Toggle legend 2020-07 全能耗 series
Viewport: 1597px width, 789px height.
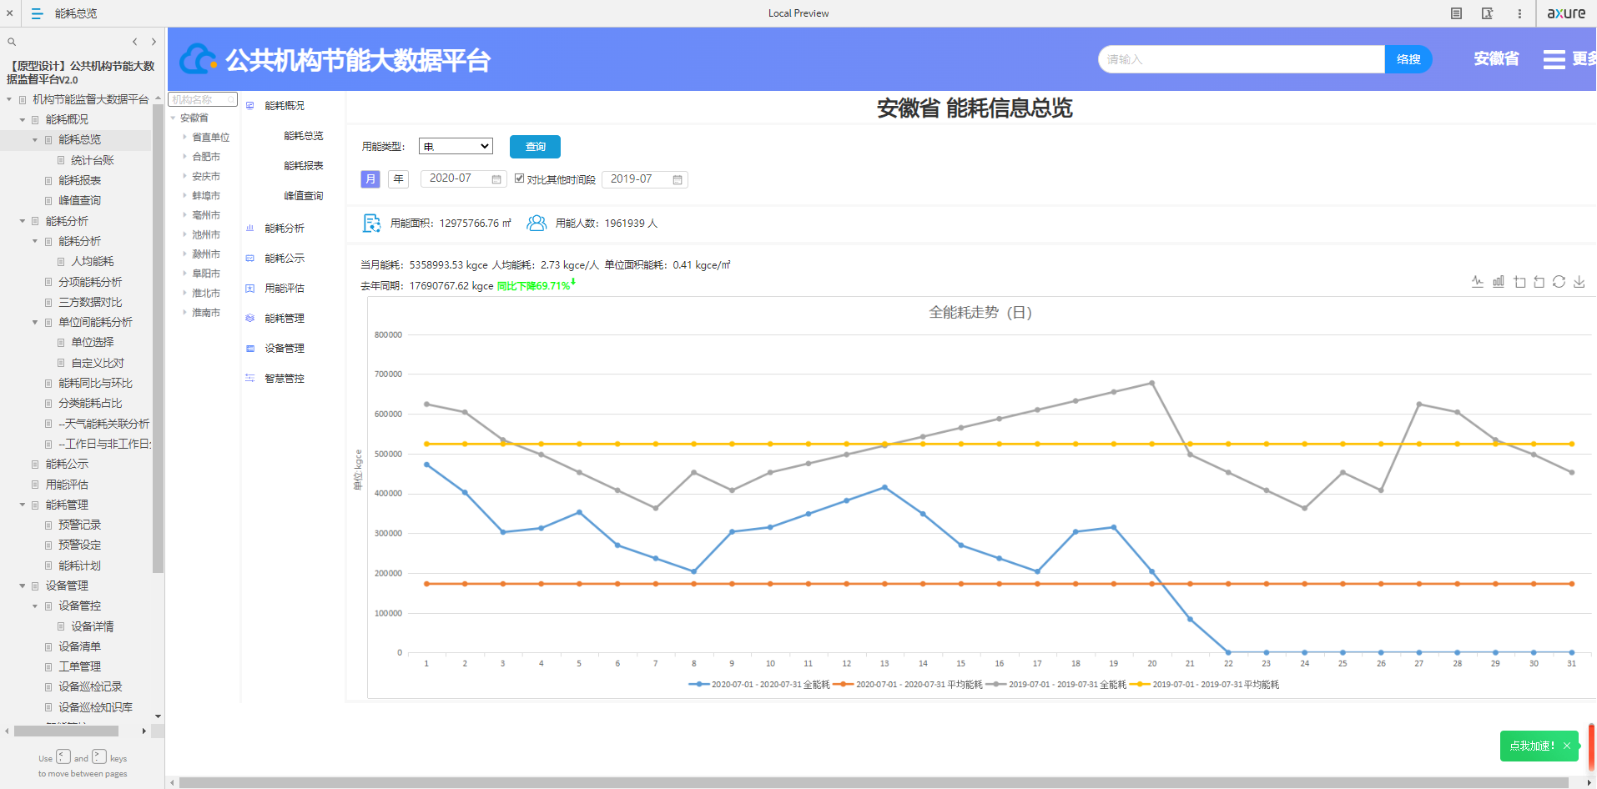click(758, 685)
